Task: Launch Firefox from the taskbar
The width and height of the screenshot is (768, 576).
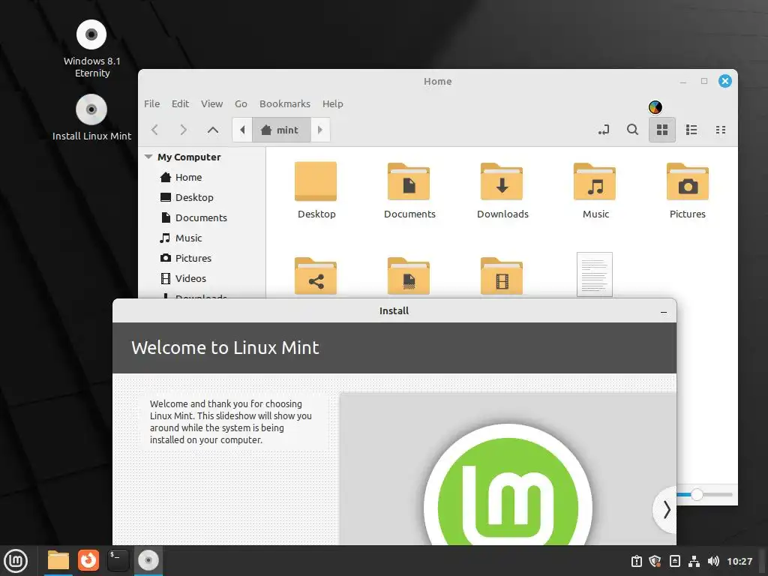Action: pos(88,560)
